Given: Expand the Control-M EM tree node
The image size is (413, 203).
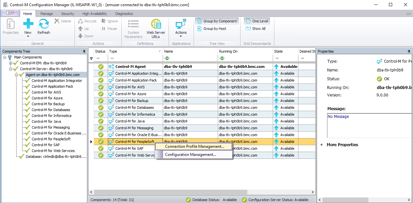Looking at the screenshot, I should pyautogui.click(x=10, y=63).
